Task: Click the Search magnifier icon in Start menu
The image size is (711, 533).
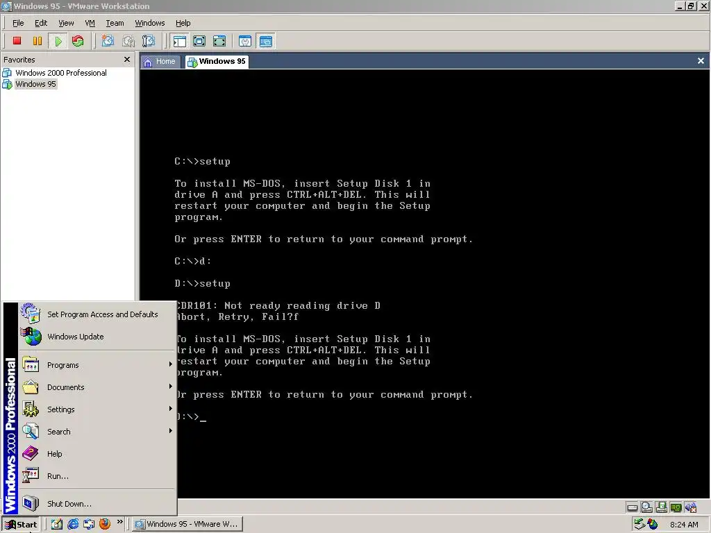Action: 31,431
